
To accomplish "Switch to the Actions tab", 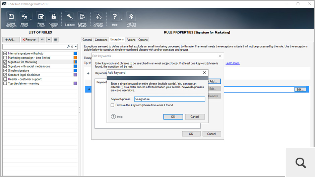I will click(131, 40).
